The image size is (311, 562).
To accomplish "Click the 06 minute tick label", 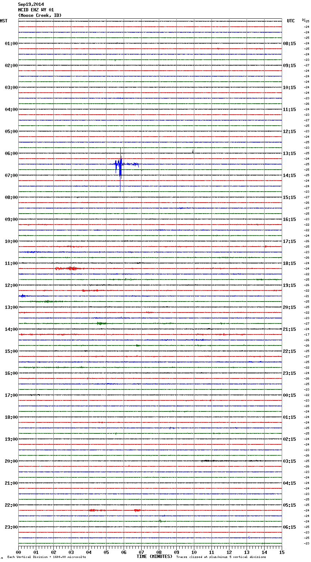I will (124, 552).
